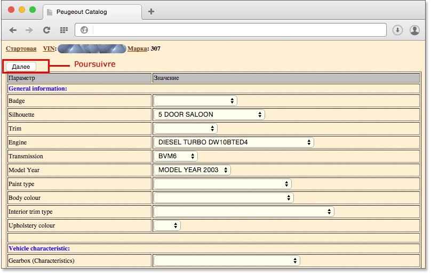This screenshot has height=275, width=431.
Task: Open the apps grid icon
Action: [64, 30]
